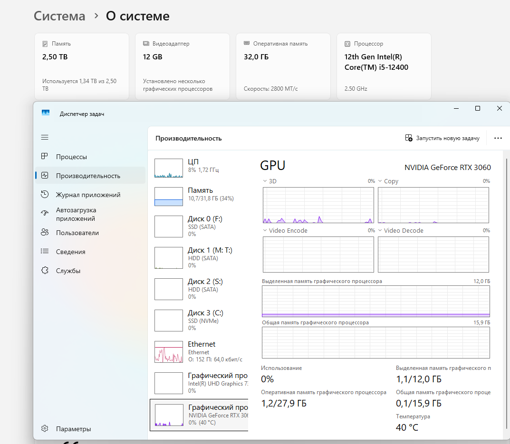Go back to System breadcrumb link
The width and height of the screenshot is (510, 444).
click(59, 16)
